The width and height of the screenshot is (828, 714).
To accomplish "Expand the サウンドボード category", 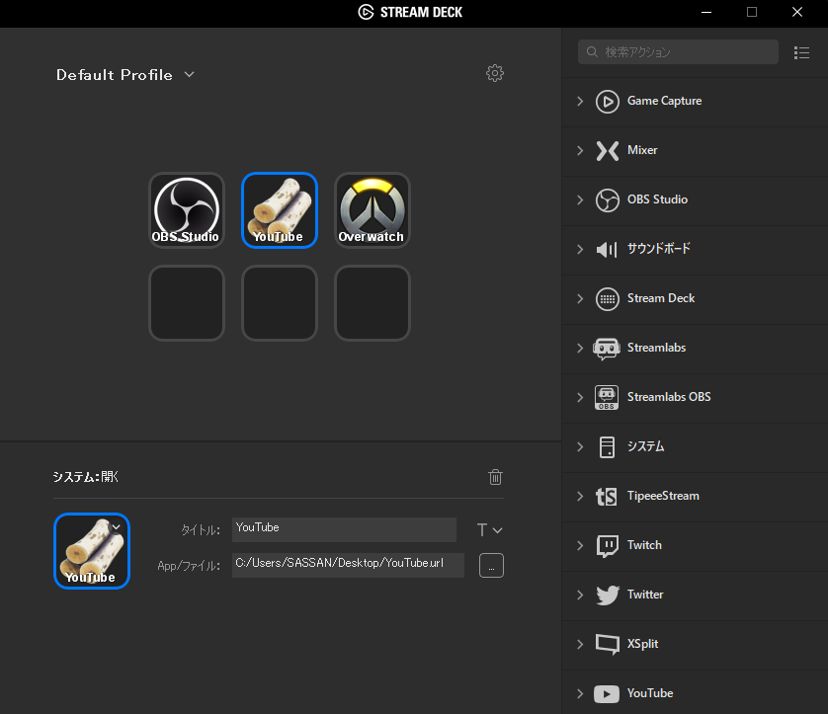I will pos(580,250).
